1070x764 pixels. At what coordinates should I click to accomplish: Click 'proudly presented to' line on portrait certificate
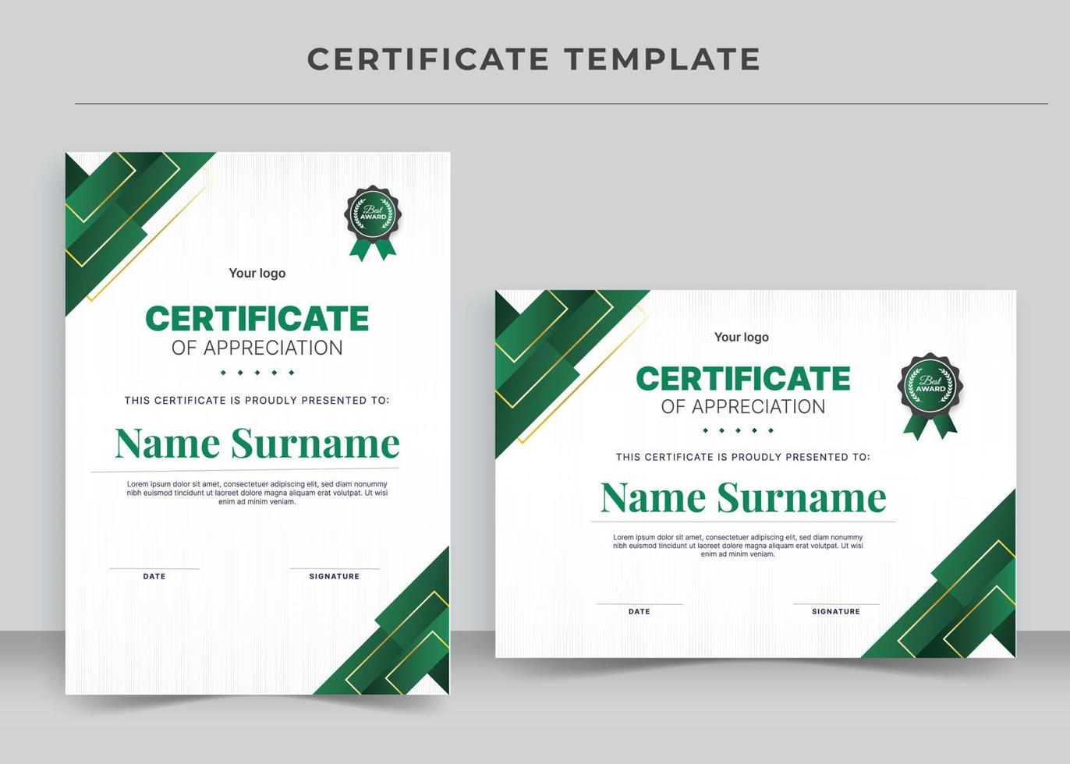(257, 400)
